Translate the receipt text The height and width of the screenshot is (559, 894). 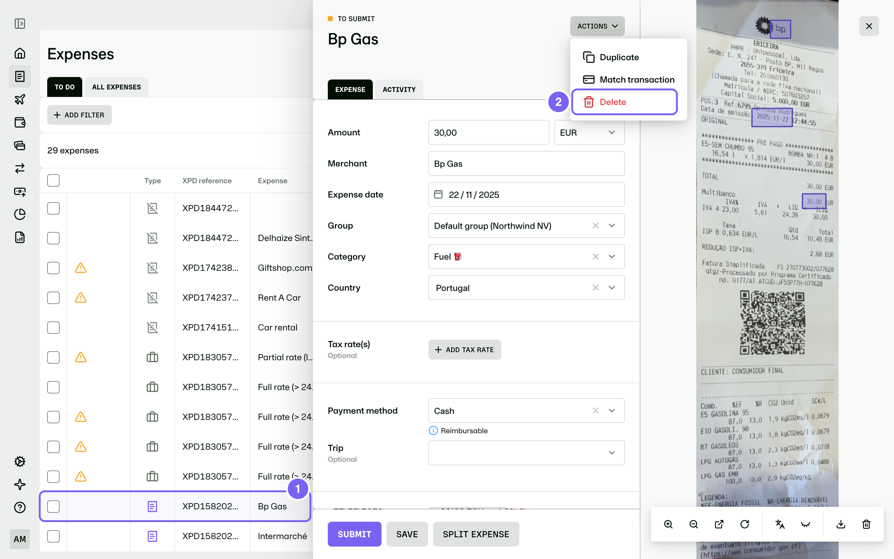tap(780, 524)
